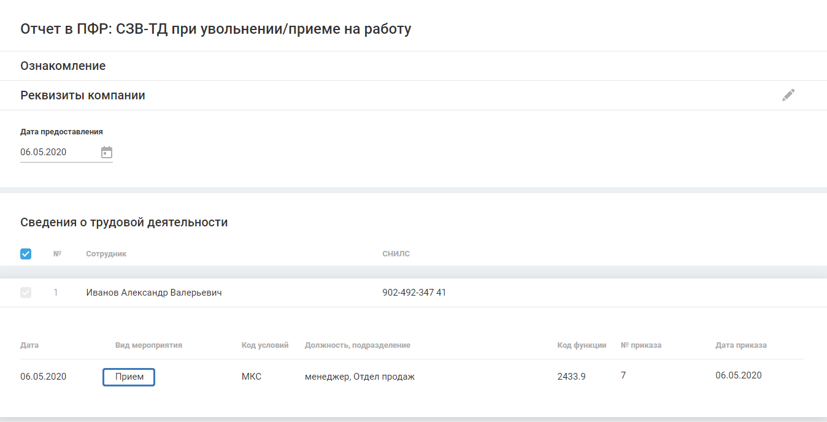This screenshot has height=422, width=827.
Task: Click order number 7 cell
Action: tap(623, 375)
